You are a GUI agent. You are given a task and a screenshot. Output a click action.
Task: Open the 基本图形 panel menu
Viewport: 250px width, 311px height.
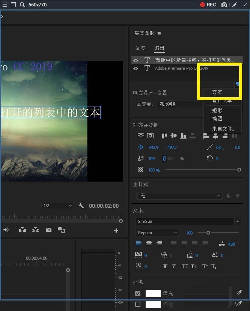(x=159, y=33)
